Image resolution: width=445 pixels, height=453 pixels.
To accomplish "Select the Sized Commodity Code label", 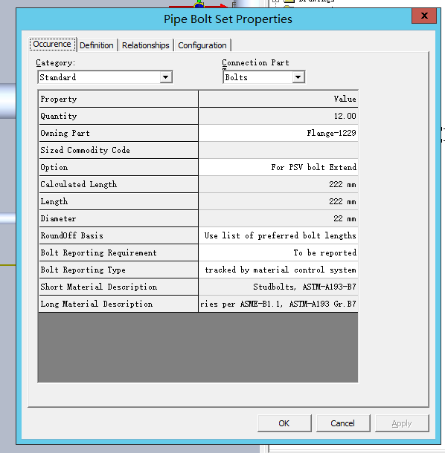I will (118, 150).
